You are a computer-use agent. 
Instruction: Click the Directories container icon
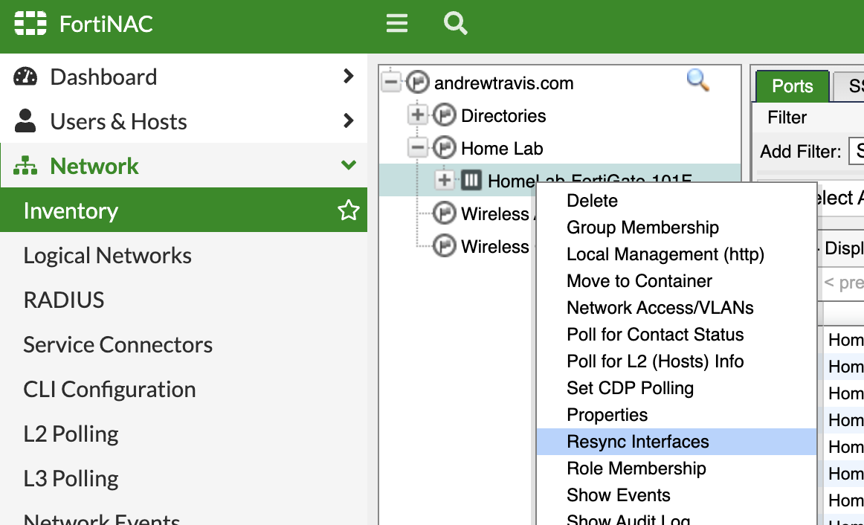click(444, 115)
